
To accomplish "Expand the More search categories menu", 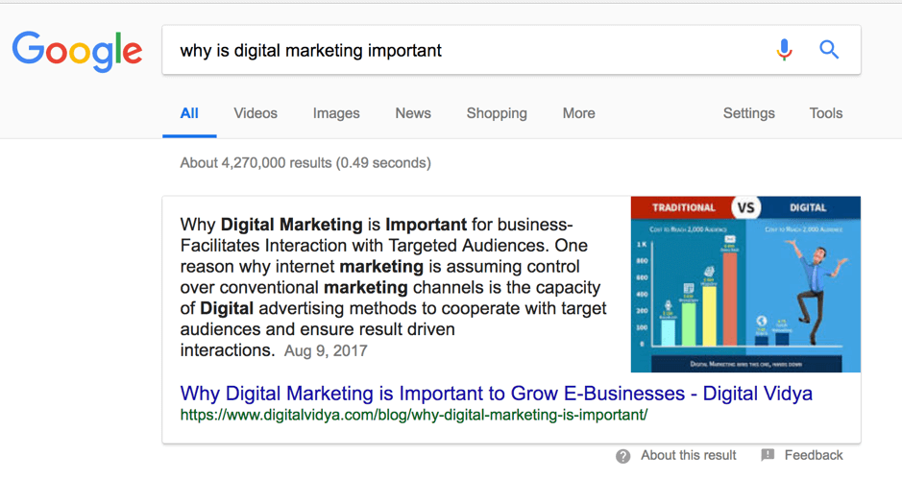I will pyautogui.click(x=578, y=113).
